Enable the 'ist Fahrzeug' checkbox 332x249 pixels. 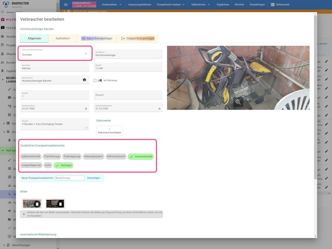pos(95,81)
